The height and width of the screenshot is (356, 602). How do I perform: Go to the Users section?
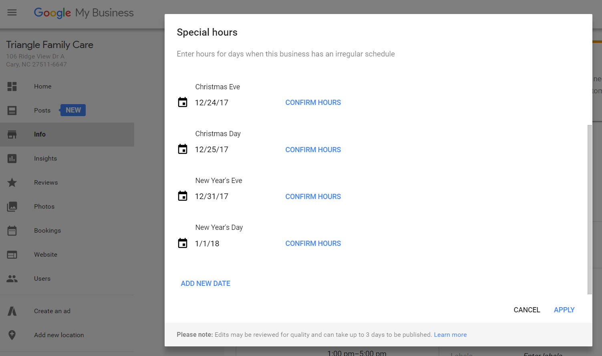click(x=42, y=279)
